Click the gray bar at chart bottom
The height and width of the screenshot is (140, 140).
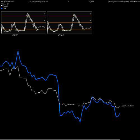tap(60, 139)
